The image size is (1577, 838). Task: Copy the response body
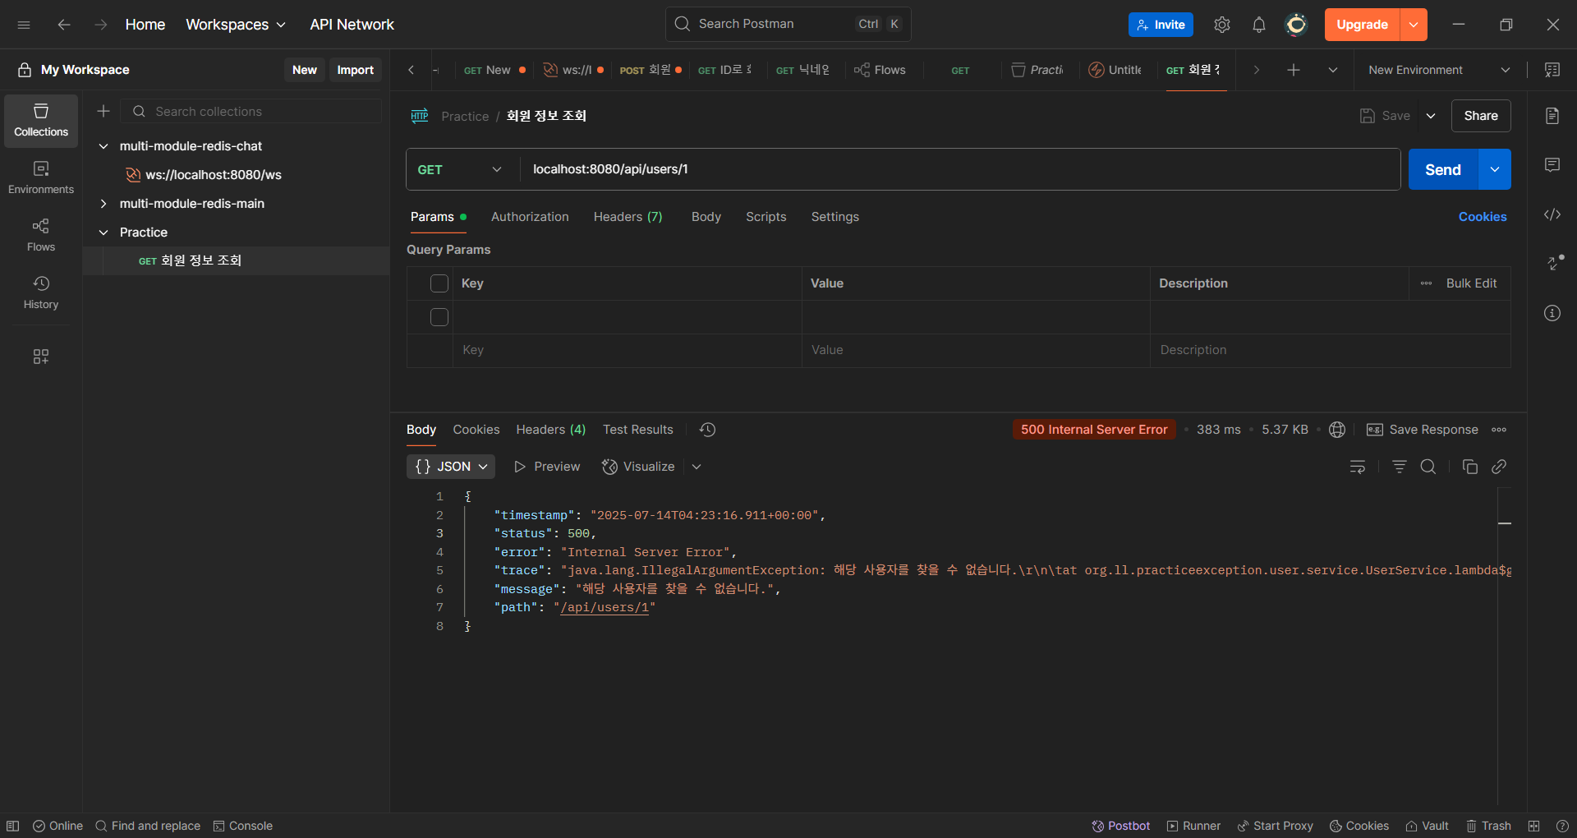[1470, 467]
